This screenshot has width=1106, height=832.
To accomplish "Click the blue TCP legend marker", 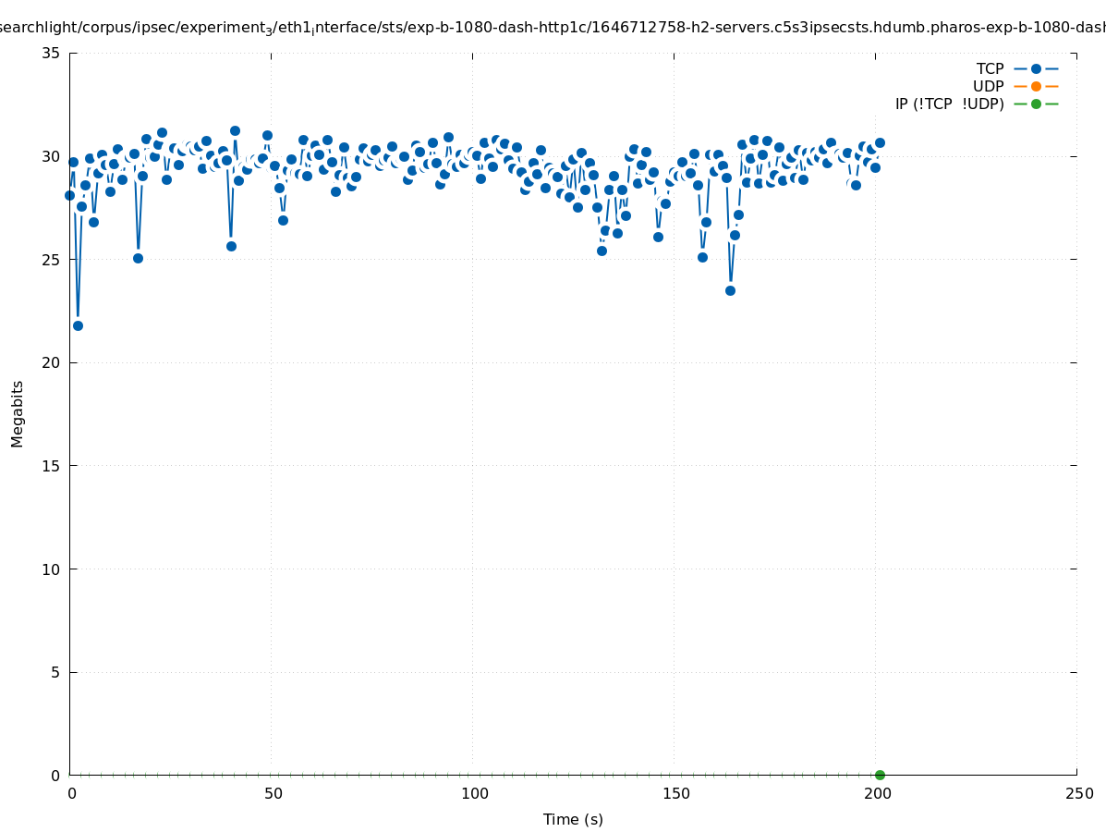I will [x=1036, y=68].
